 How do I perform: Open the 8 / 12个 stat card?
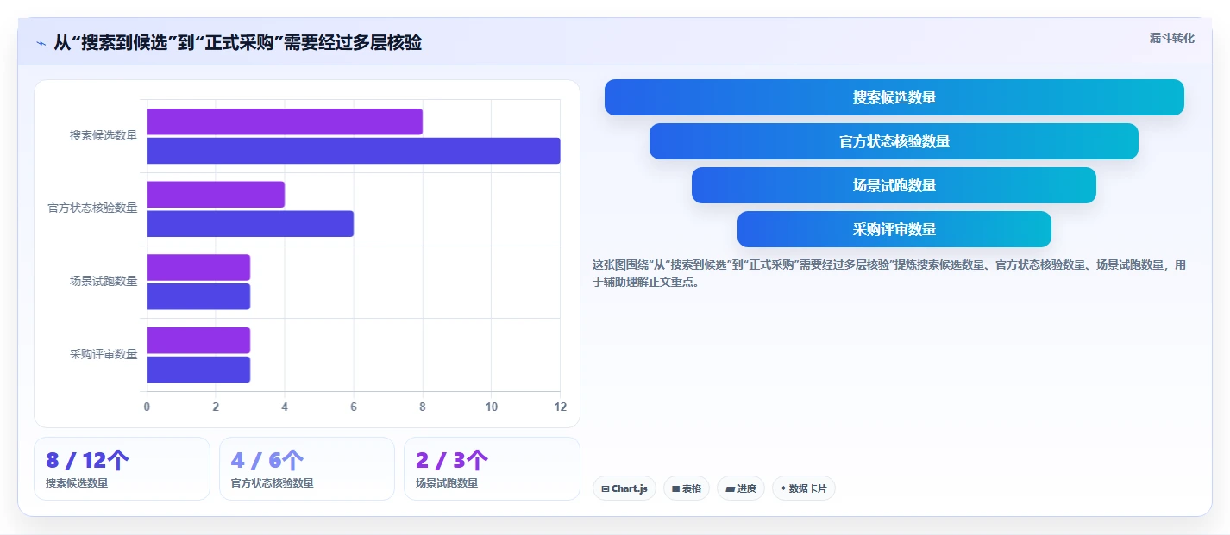122,469
